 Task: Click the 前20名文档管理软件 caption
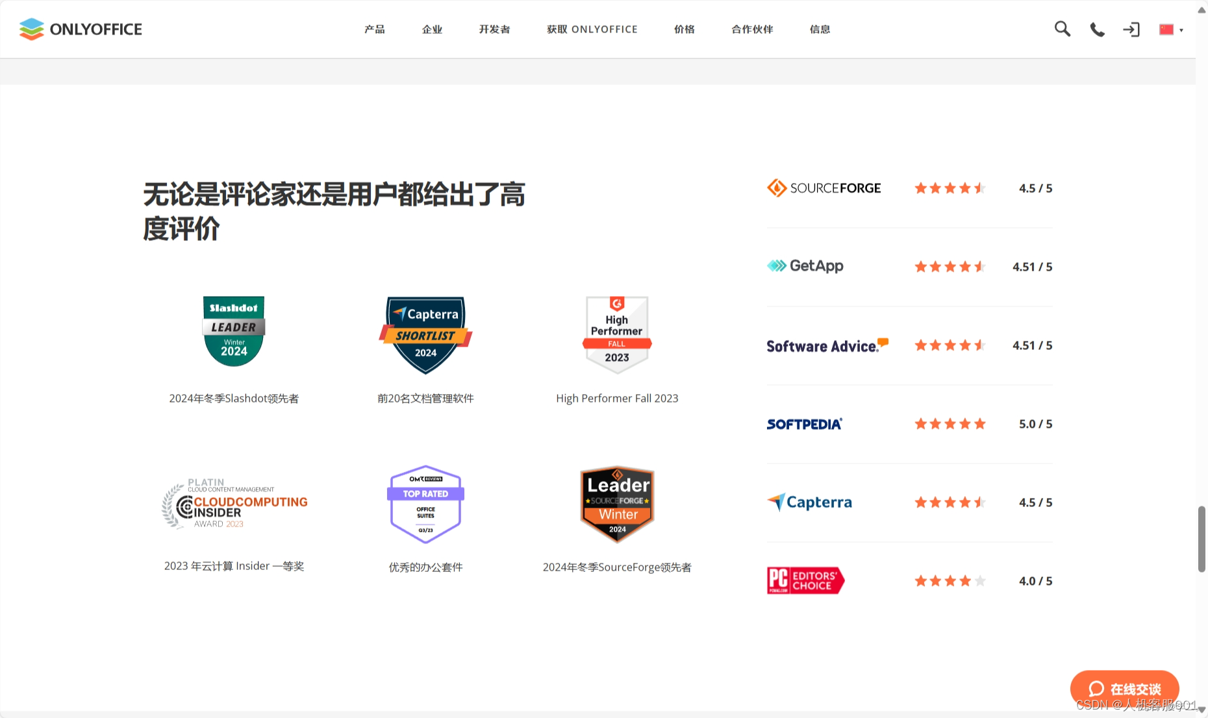425,399
